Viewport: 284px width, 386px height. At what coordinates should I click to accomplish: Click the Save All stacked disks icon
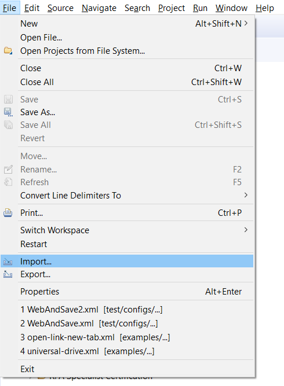[x=8, y=125]
